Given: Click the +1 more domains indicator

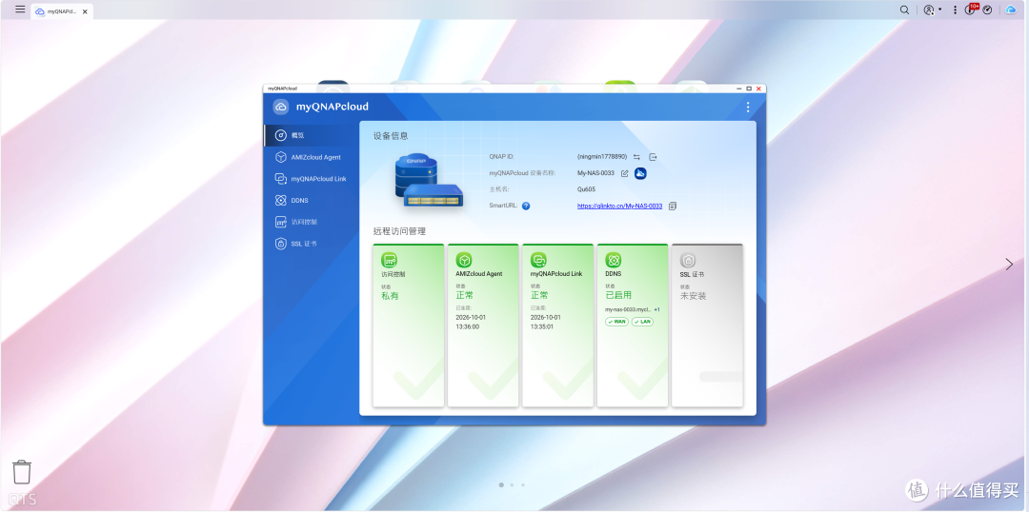Looking at the screenshot, I should (x=656, y=309).
